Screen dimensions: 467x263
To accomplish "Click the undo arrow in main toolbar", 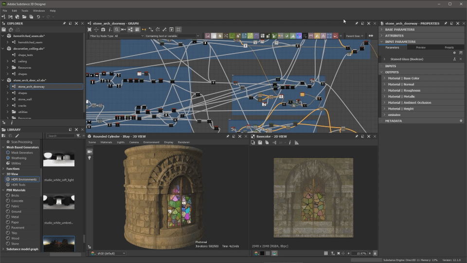I will click(x=38, y=17).
